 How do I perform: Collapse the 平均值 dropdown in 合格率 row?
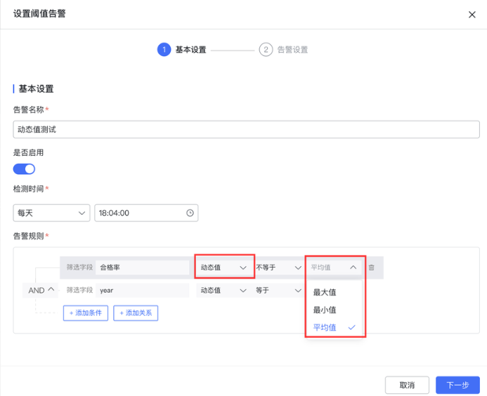pos(335,268)
